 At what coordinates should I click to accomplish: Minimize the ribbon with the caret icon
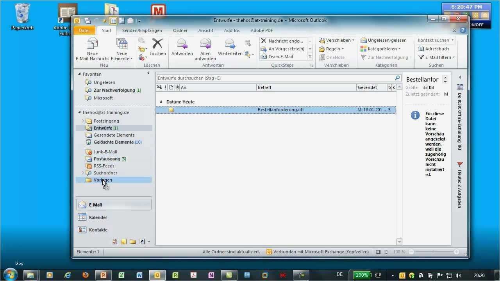coord(454,30)
